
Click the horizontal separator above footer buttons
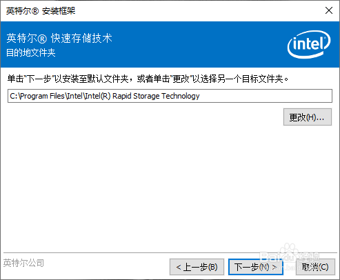pos(170,252)
